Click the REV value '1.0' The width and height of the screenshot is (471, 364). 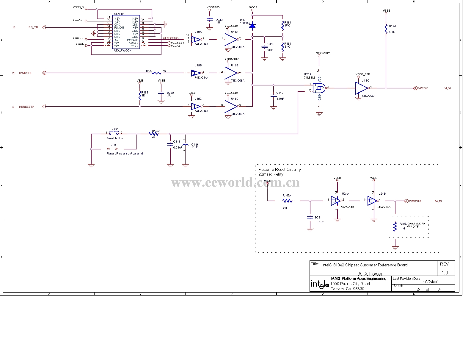[445, 273]
